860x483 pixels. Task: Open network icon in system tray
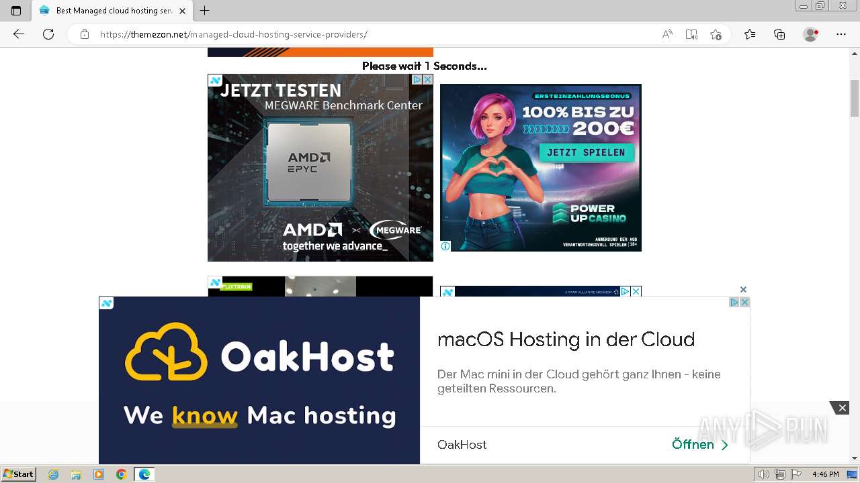click(779, 474)
